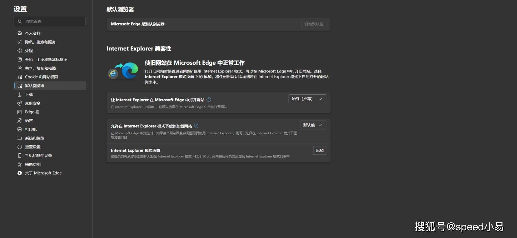Click the reset arrow icon for 重置设置
The image size is (517, 238).
[x=20, y=147]
